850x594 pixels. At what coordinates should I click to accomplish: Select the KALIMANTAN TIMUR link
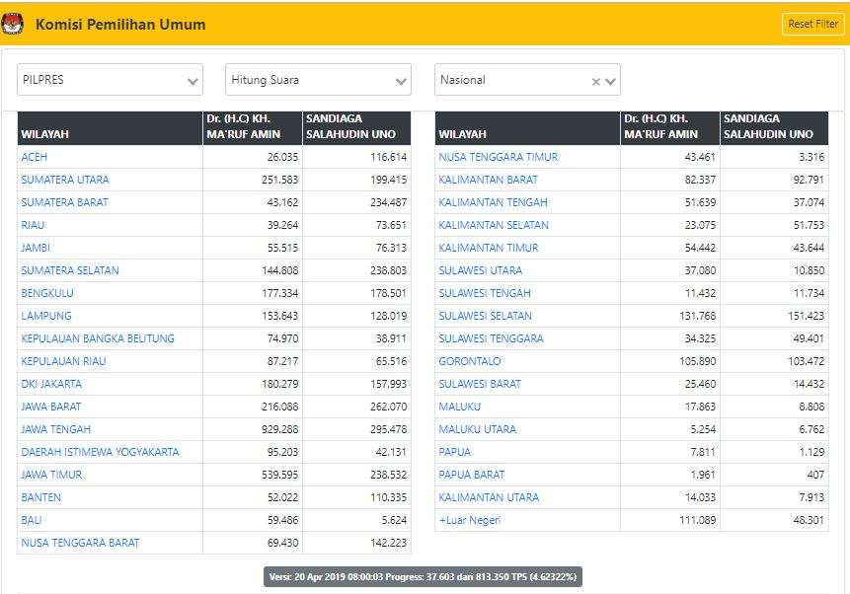[x=489, y=248]
